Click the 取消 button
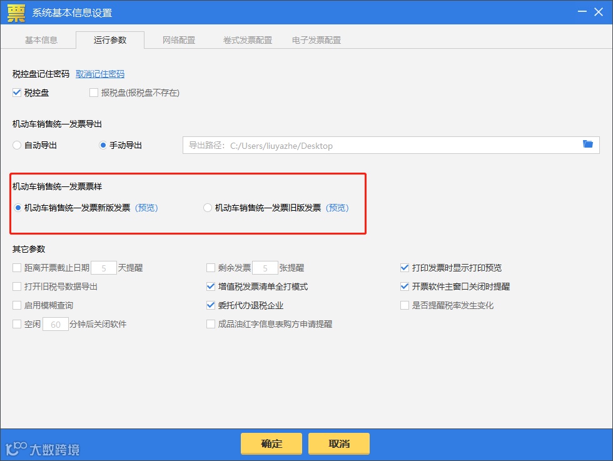 pyautogui.click(x=339, y=443)
